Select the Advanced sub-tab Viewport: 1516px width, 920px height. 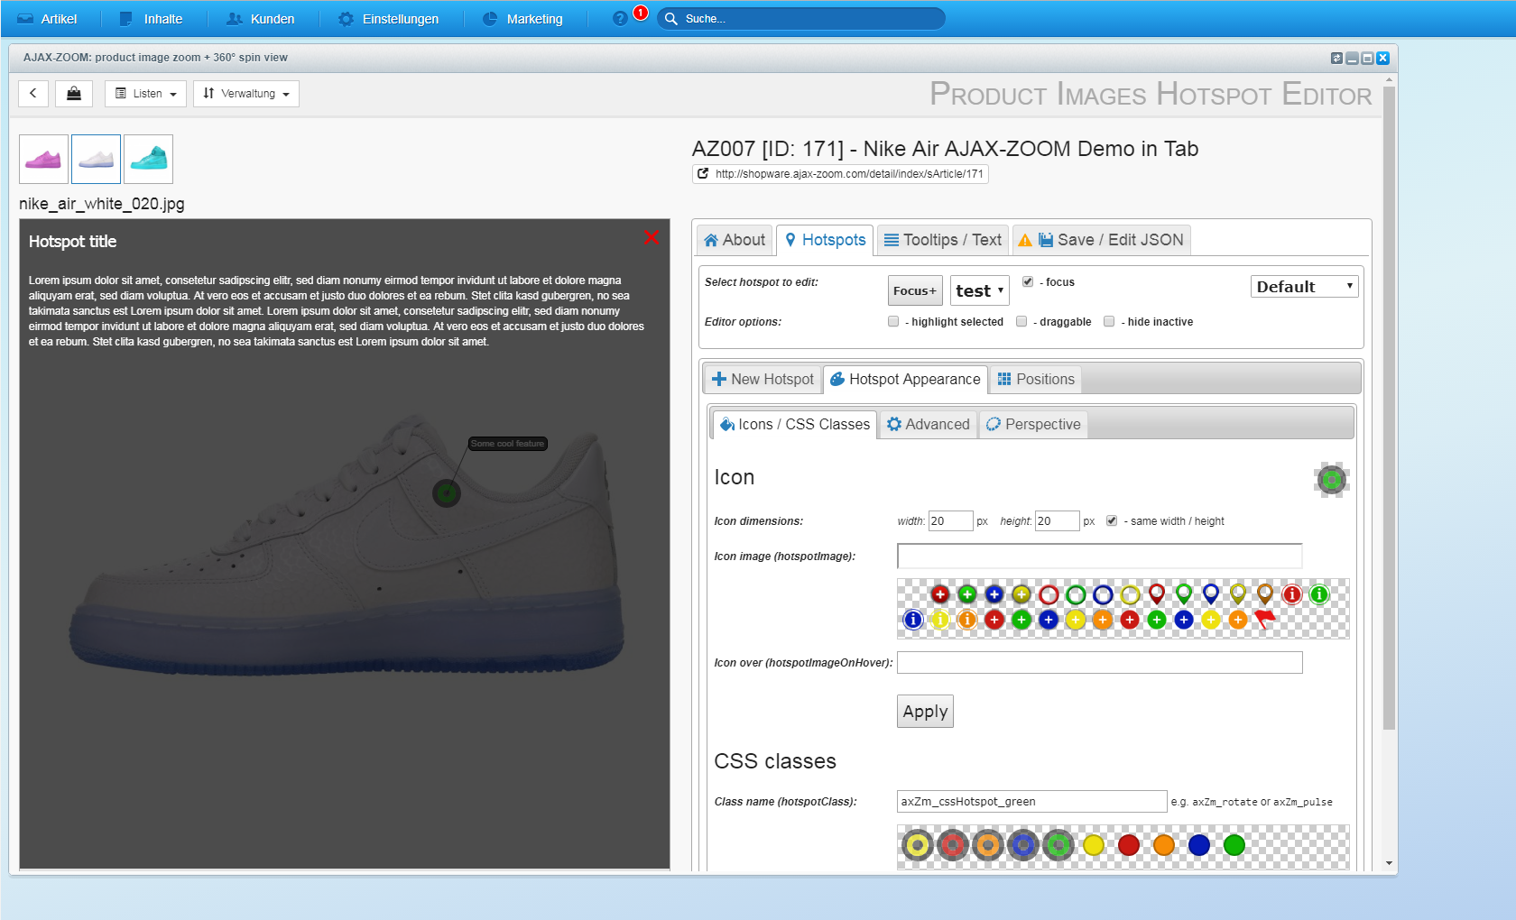929,424
